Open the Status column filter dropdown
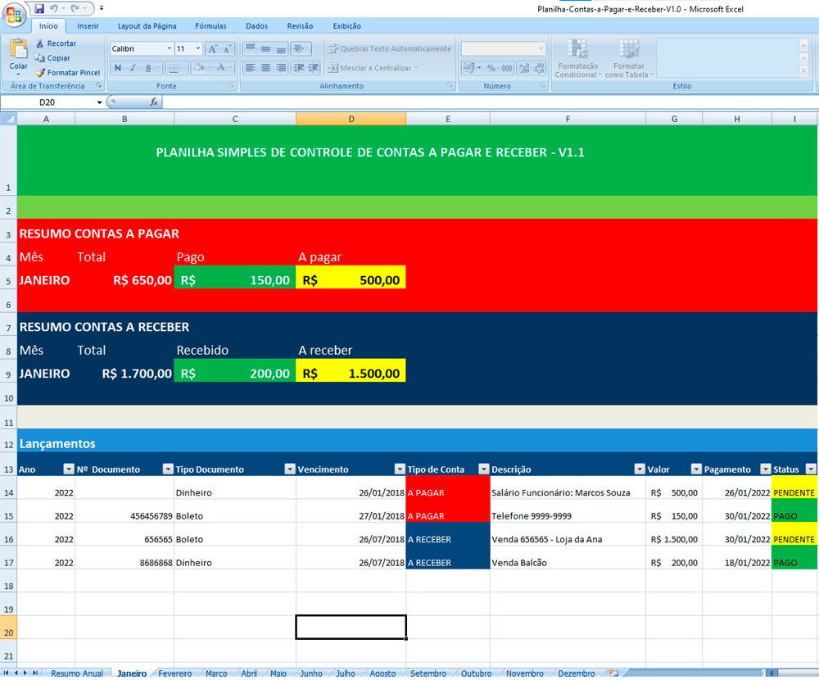The height and width of the screenshot is (680, 819). coord(811,469)
